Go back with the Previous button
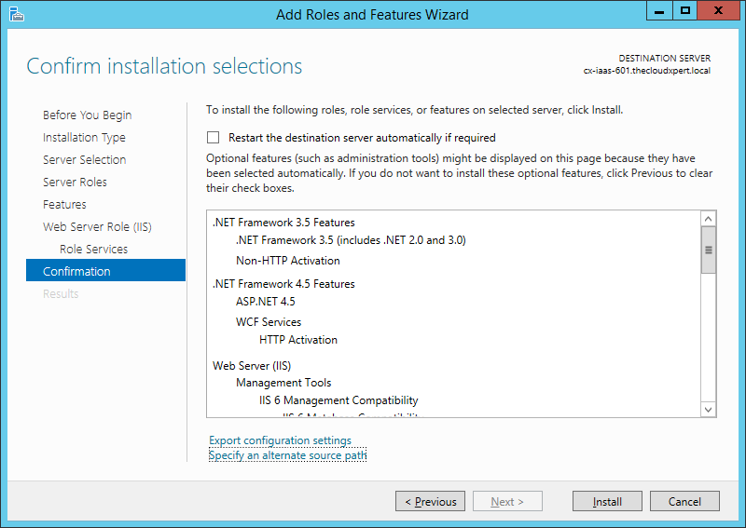Screen dimensions: 746x528 [x=430, y=501]
